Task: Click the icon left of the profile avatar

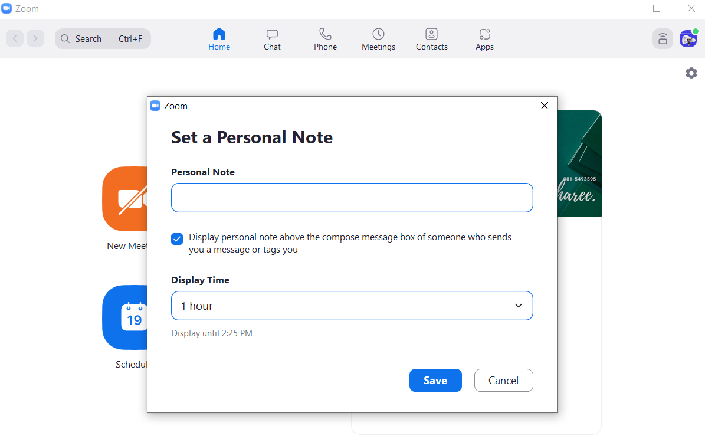Action: click(x=663, y=39)
